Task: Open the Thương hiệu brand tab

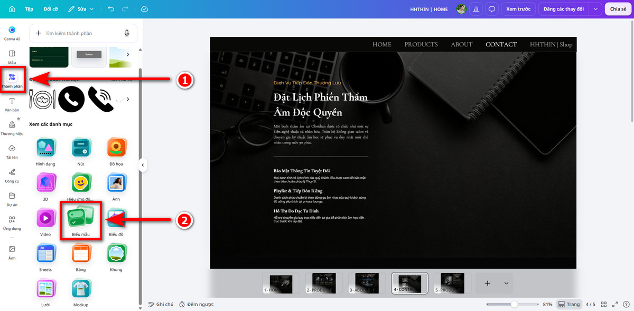Action: [12, 128]
